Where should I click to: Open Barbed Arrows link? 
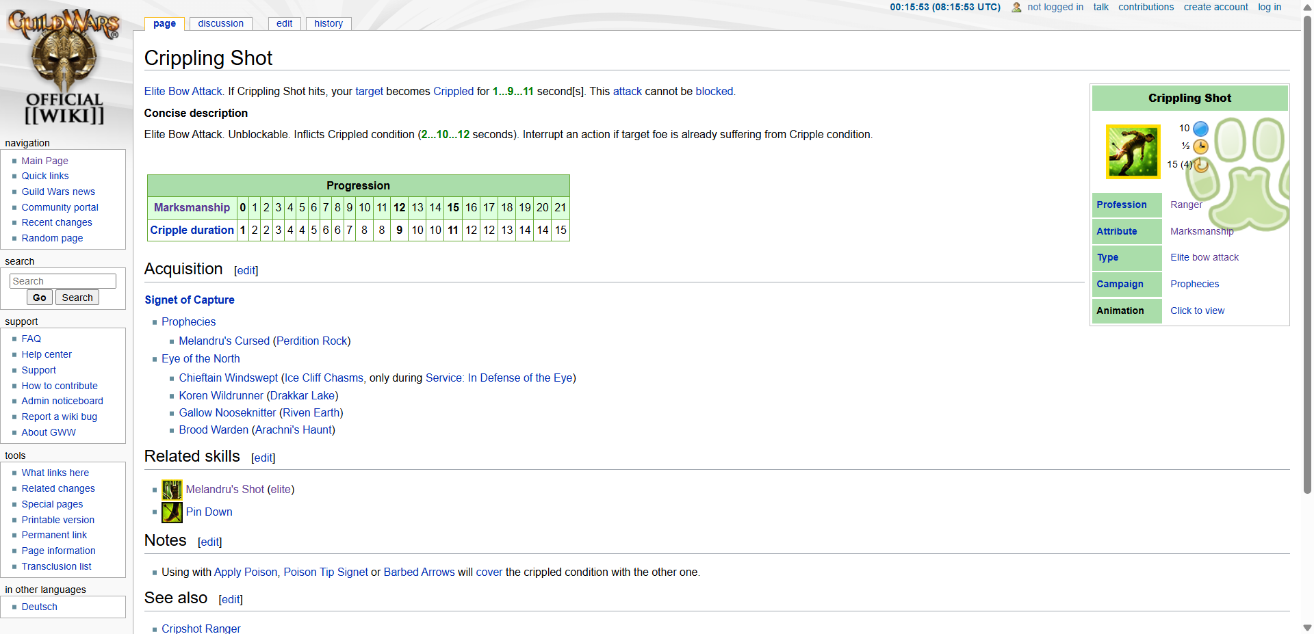tap(419, 572)
